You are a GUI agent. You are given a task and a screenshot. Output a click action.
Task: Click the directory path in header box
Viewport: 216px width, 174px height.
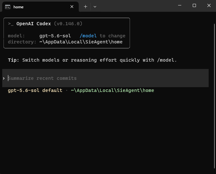click(x=81, y=42)
